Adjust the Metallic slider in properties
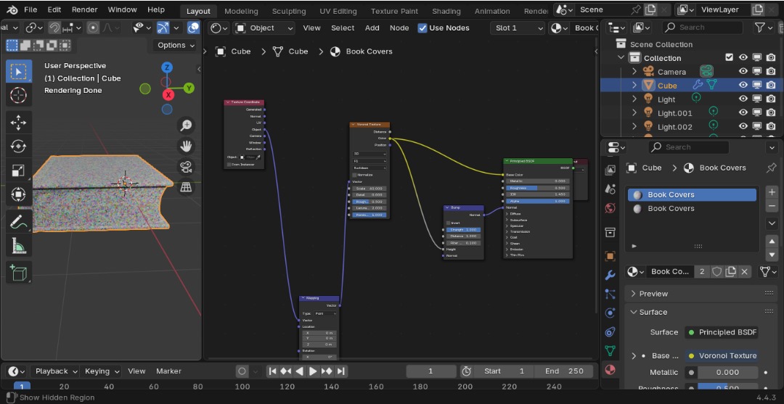 729,373
